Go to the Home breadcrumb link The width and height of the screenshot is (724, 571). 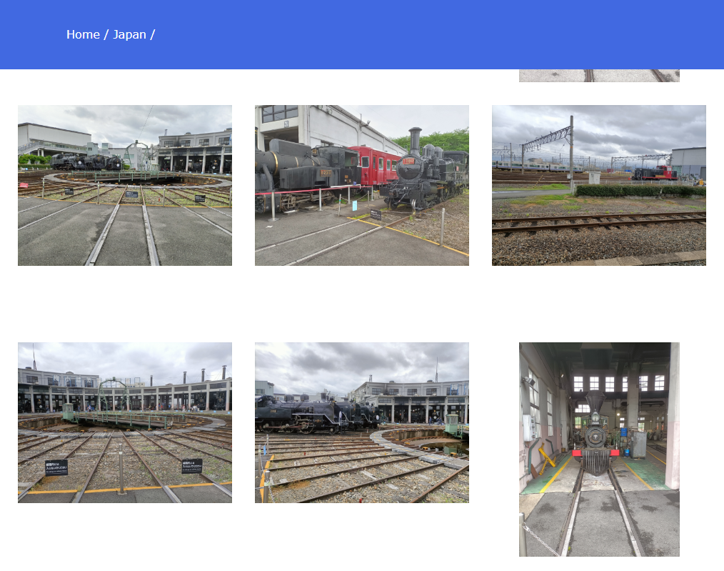click(x=83, y=34)
